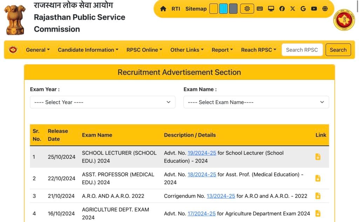Image resolution: width=359 pixels, height=222 pixels.
Task: Click the keyboard icon in top bar
Action: pos(260,9)
